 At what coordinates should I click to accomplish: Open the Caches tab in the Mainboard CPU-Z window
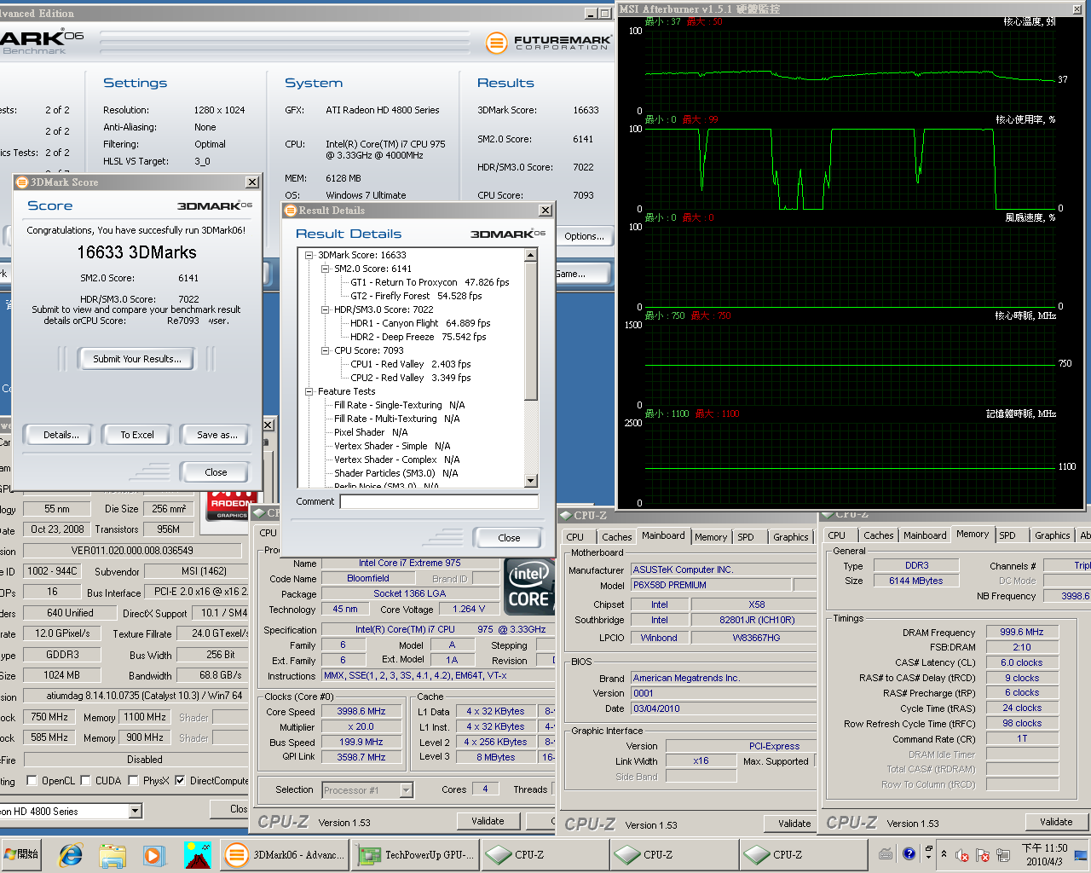(617, 537)
